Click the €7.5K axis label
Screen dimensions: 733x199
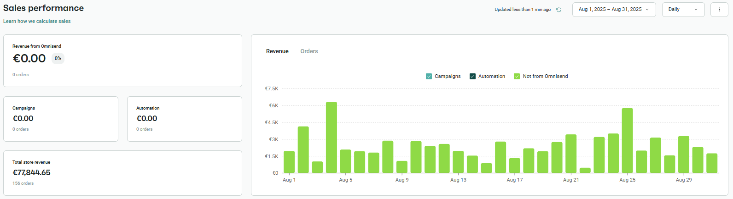[272, 89]
